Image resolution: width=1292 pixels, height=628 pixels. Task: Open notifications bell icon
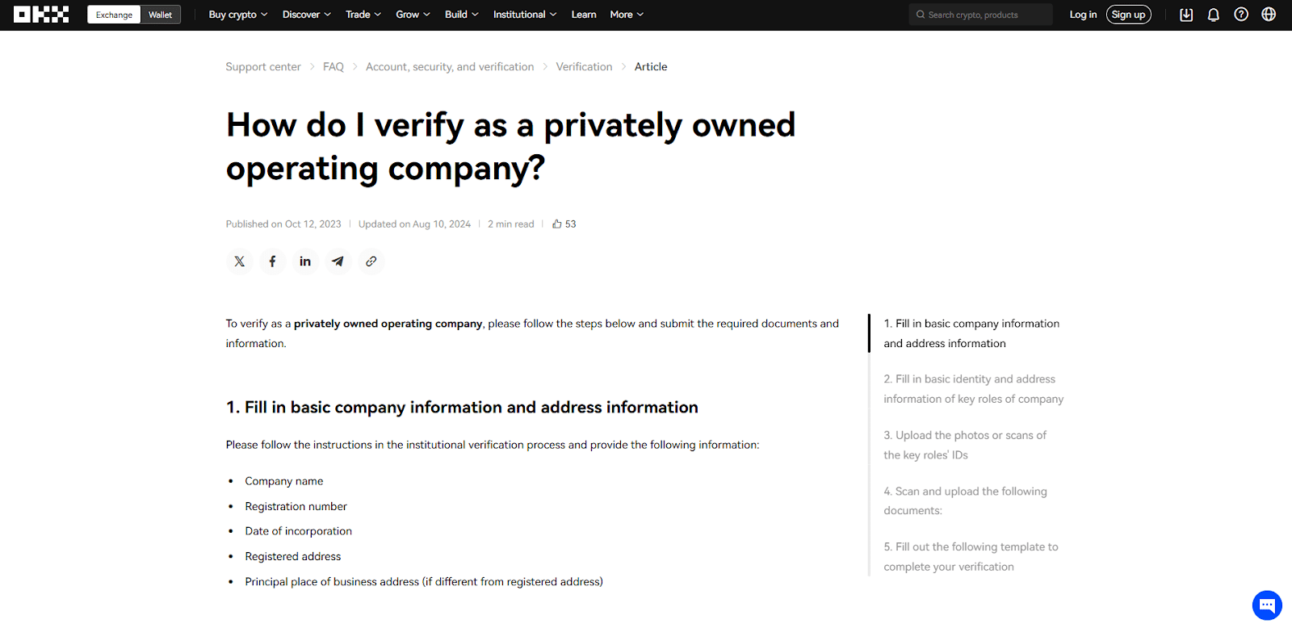(1214, 15)
